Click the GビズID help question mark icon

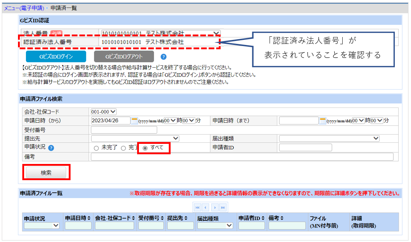point(163,56)
